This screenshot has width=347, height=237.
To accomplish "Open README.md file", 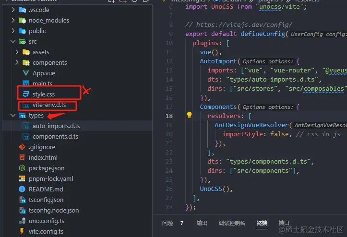I will 46,189.
